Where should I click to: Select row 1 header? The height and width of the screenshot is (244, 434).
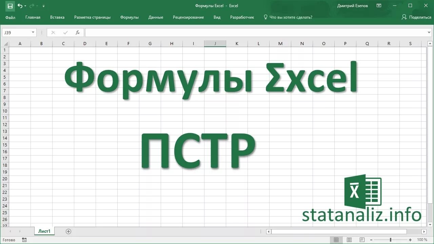[5, 50]
